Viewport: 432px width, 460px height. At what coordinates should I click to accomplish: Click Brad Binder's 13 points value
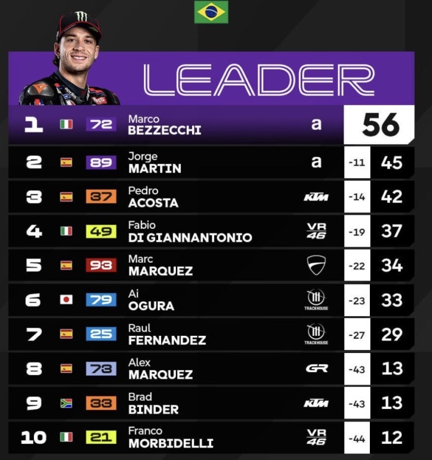coord(392,402)
